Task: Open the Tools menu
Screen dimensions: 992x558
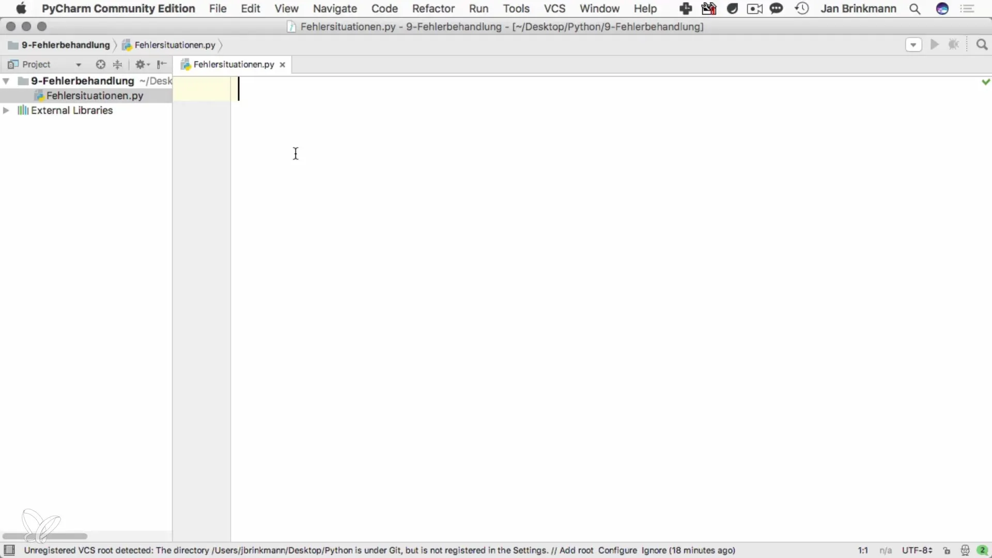Action: (x=516, y=9)
